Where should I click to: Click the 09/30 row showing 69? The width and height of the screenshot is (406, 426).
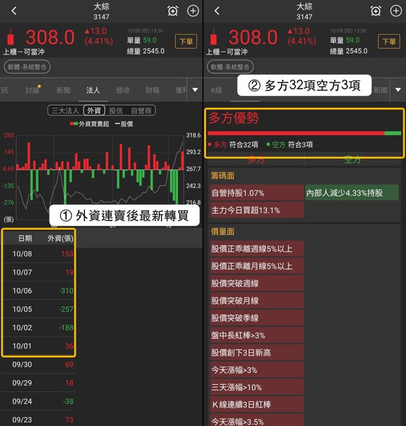point(39,364)
